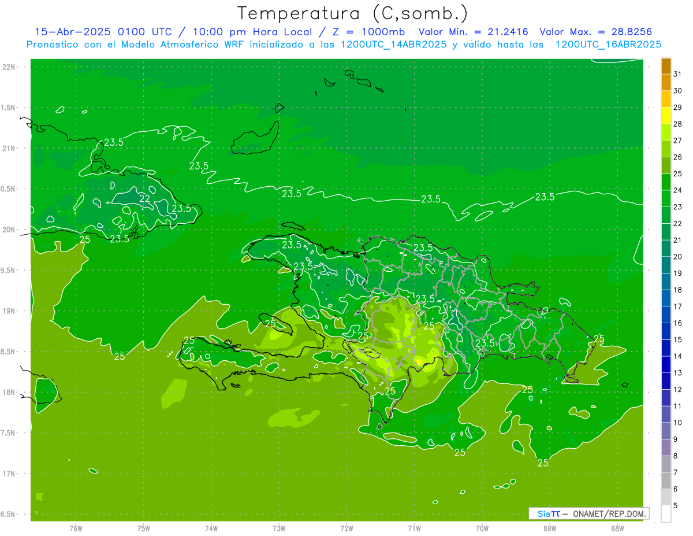Click the truncated latitude label '7.5N'
The image size is (693, 536).
pos(8,433)
